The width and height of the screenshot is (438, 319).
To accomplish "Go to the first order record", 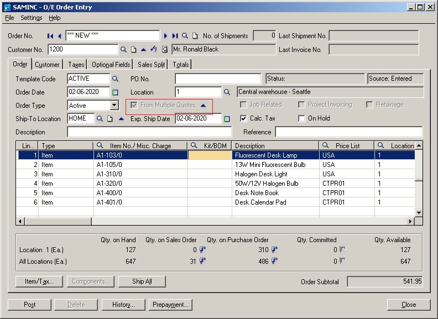I will [50, 36].
